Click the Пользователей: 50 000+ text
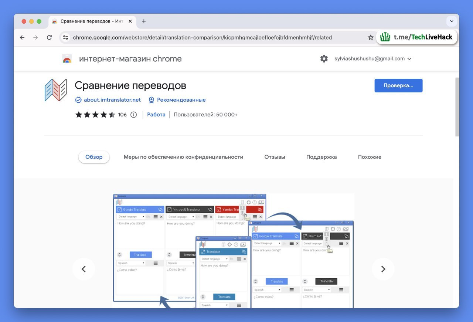The height and width of the screenshot is (322, 473). click(x=206, y=115)
